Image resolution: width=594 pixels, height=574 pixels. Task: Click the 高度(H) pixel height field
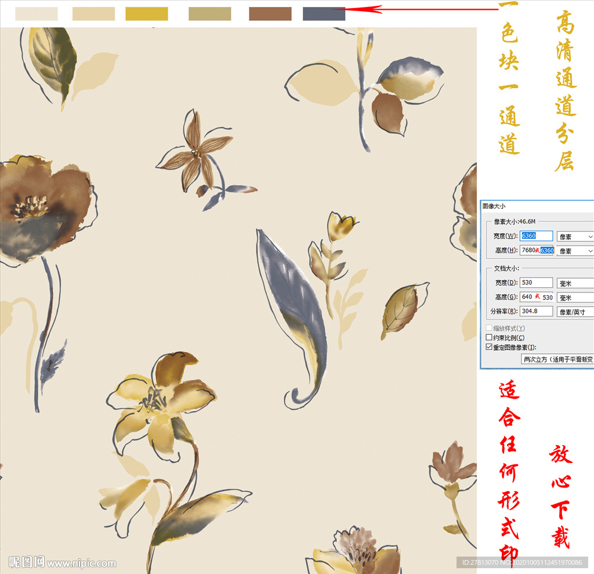538,250
